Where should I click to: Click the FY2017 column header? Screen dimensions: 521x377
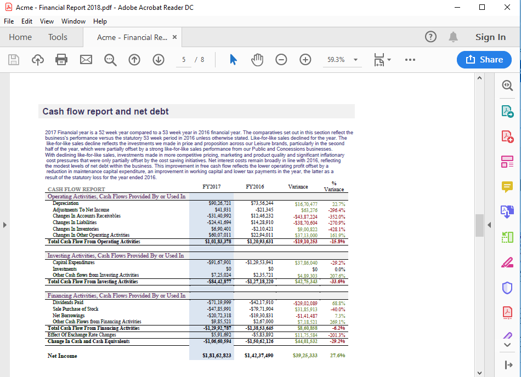click(211, 187)
